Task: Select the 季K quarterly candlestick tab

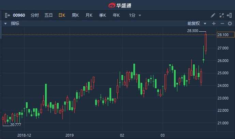Action: [102, 15]
